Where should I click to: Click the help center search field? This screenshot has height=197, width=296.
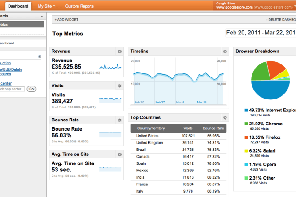(12, 89)
